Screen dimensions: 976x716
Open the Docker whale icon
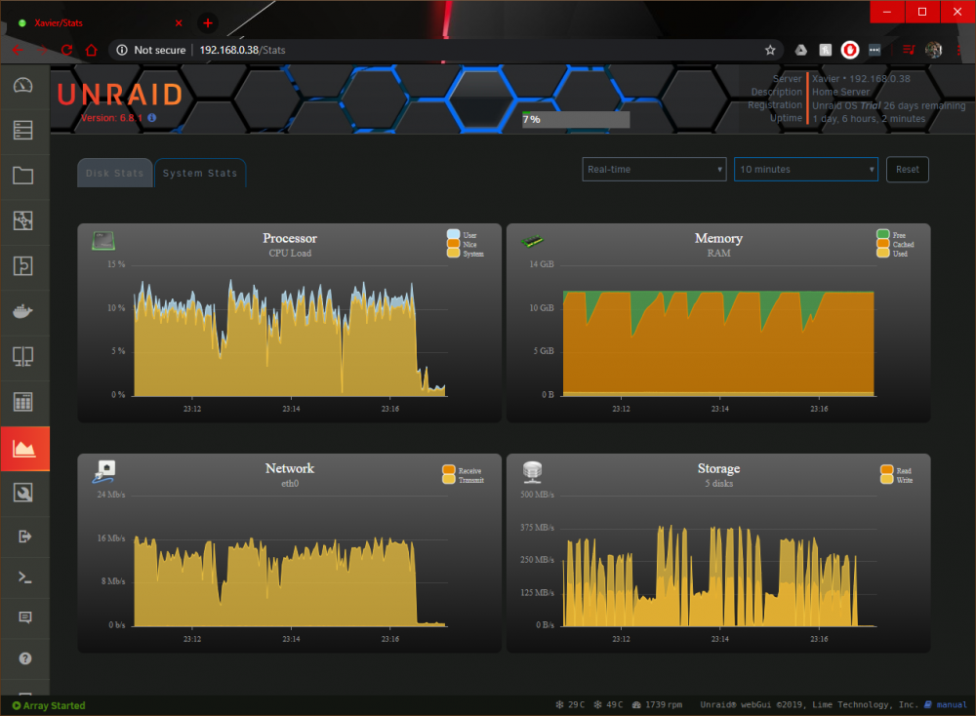point(23,311)
